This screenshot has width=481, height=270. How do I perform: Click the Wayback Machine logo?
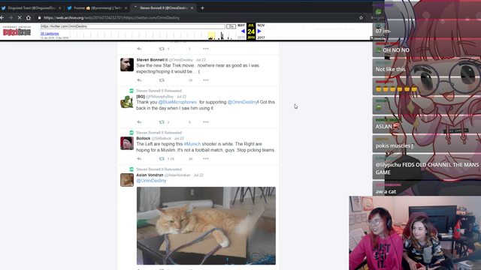[x=17, y=31]
